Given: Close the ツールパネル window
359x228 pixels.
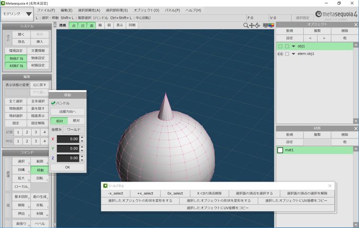Looking at the screenshot, I should point(329,186).
